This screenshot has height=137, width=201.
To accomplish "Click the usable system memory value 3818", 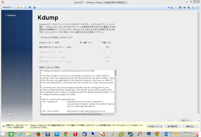I will pos(108,61).
